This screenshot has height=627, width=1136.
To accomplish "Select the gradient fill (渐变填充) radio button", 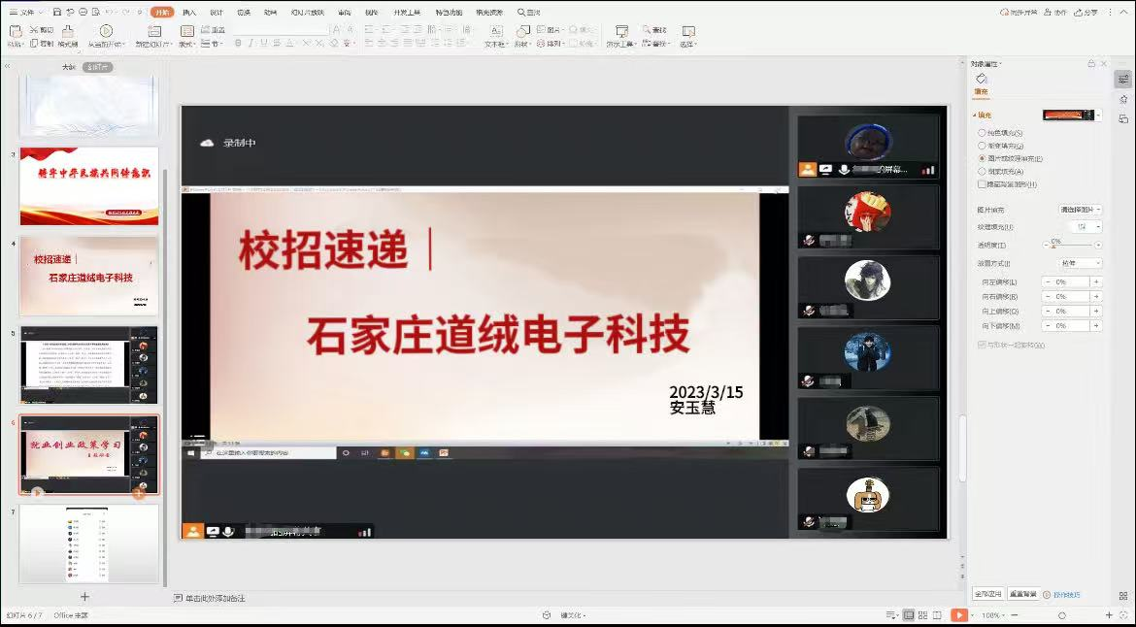I will tap(982, 146).
